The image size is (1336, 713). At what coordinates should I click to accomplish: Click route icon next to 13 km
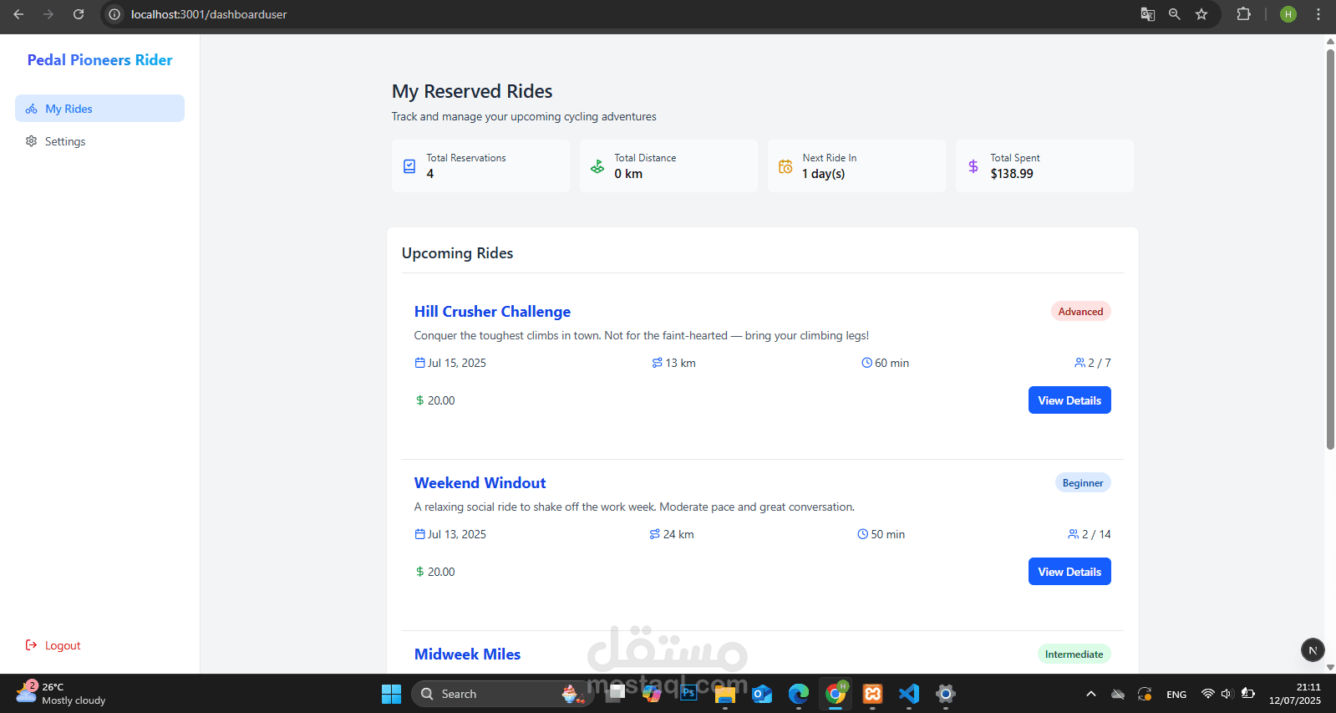(658, 363)
